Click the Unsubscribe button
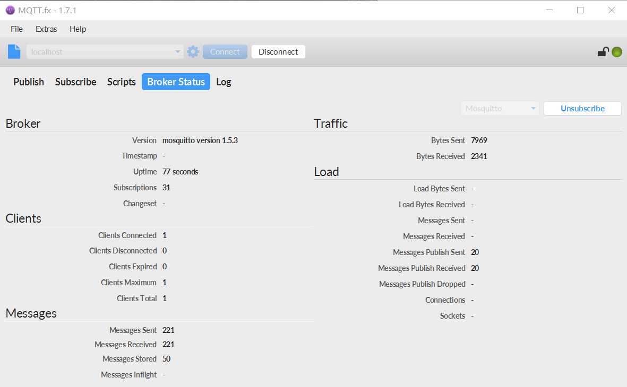The width and height of the screenshot is (627, 387). 582,109
